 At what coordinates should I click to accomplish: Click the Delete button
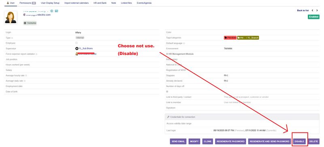[313, 141]
